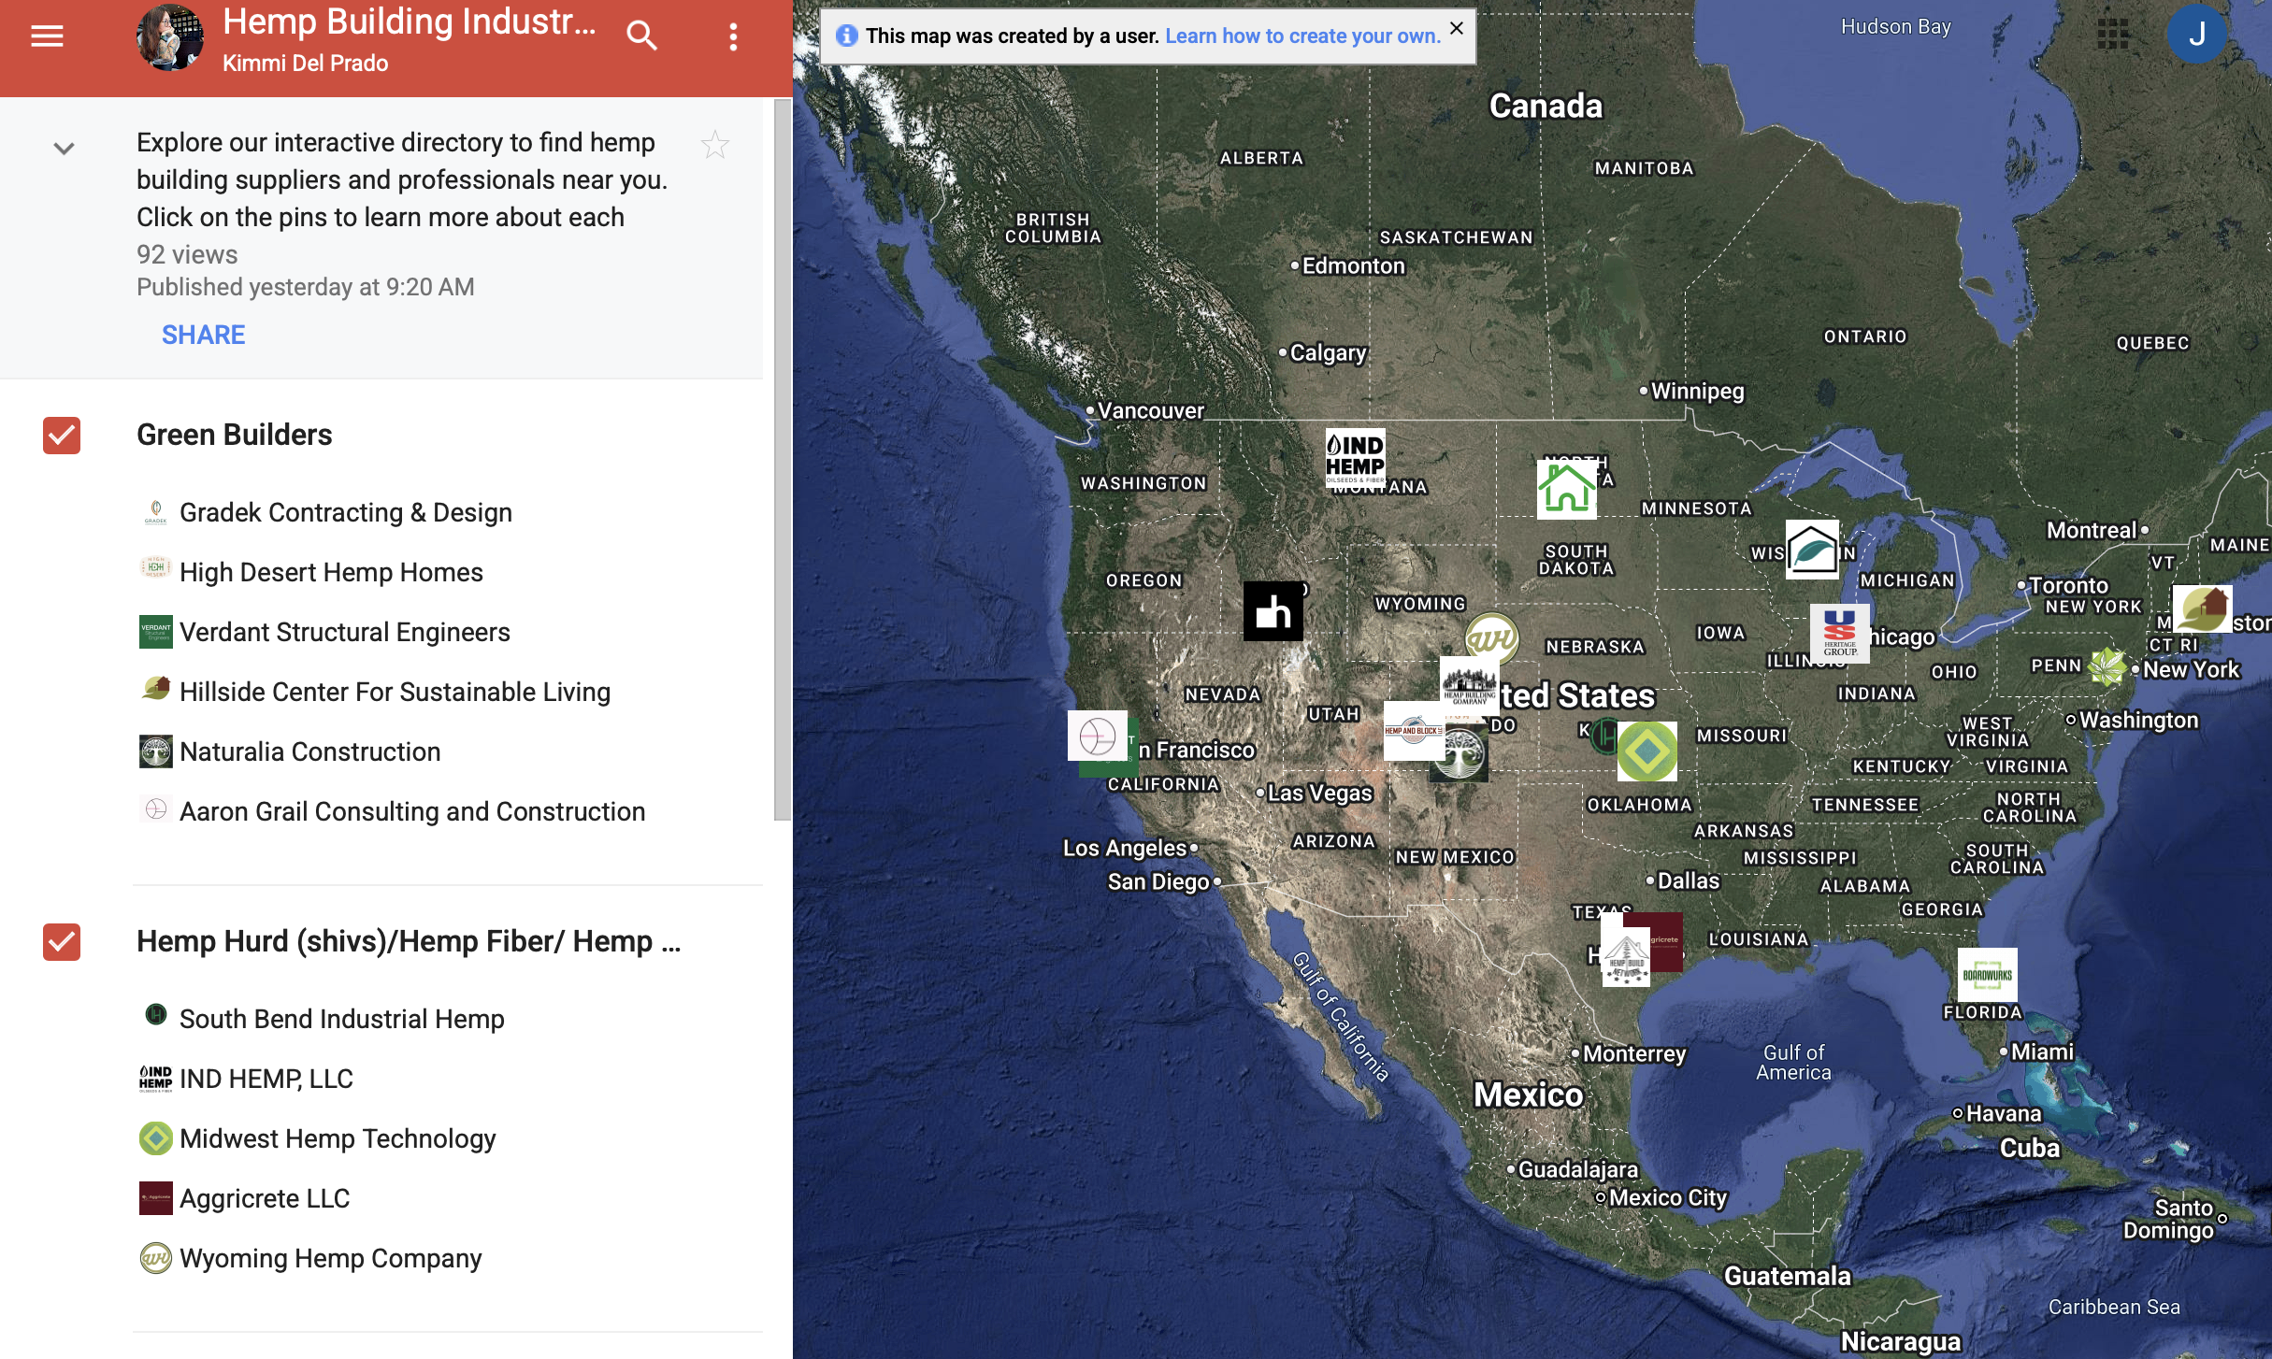Star this map with the star icon
This screenshot has height=1359, width=2272.
tap(715, 145)
